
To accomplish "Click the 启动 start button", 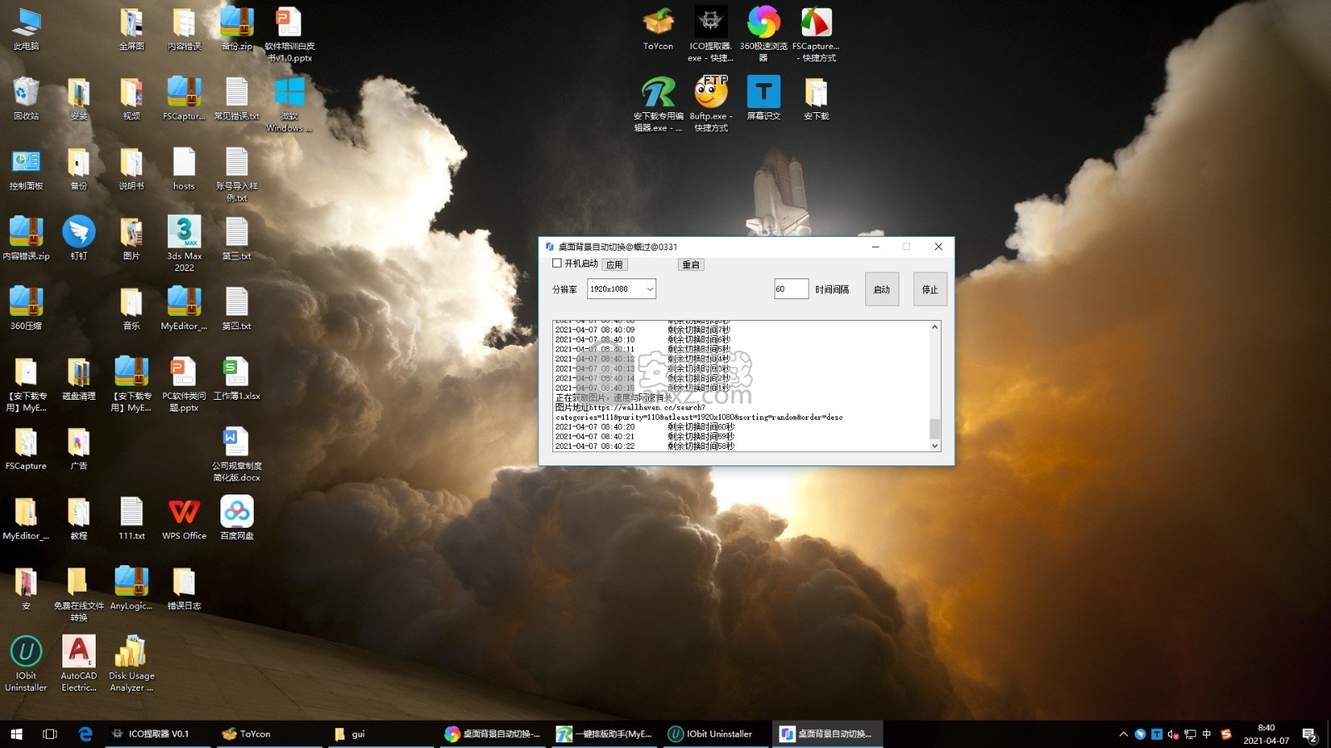I will pyautogui.click(x=882, y=289).
